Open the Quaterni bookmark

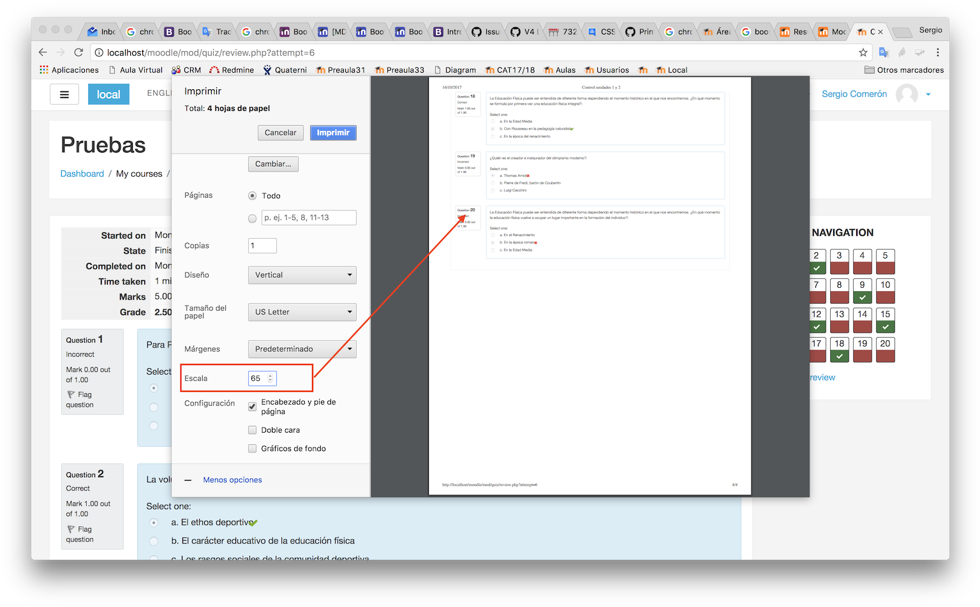(285, 70)
